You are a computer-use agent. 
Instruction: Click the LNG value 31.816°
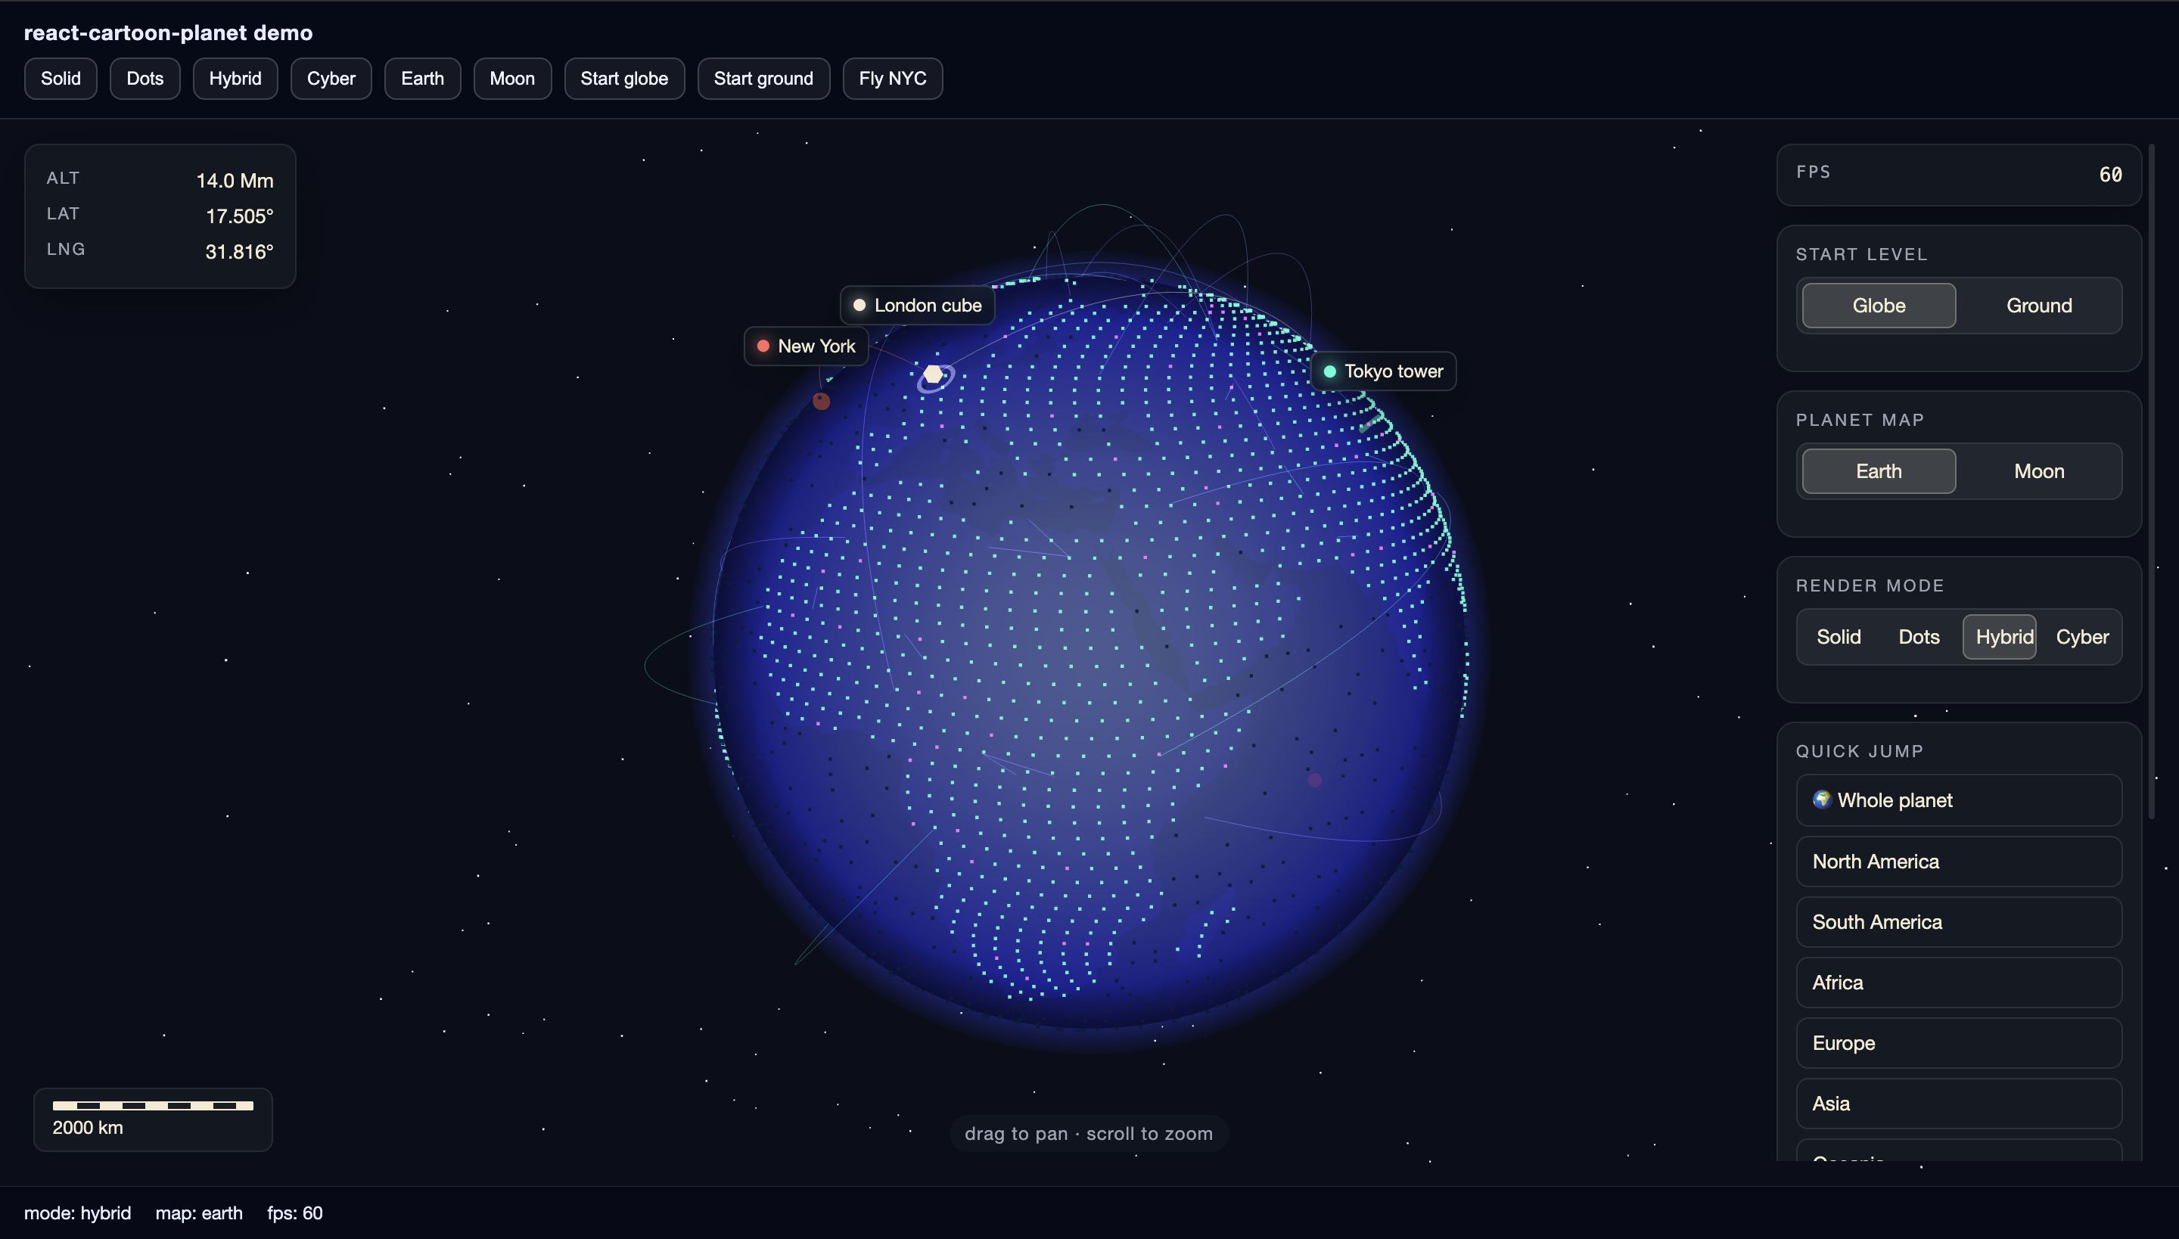coord(239,252)
